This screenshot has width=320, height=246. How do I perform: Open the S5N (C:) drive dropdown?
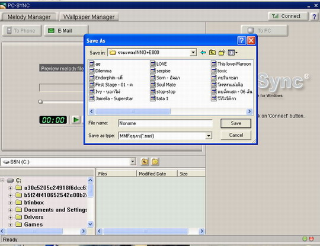(133, 162)
